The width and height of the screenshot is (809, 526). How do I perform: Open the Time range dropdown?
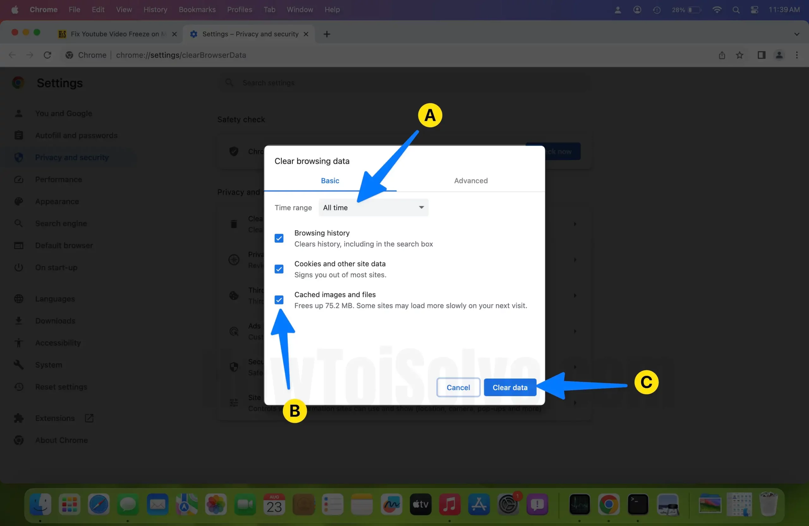pos(373,207)
